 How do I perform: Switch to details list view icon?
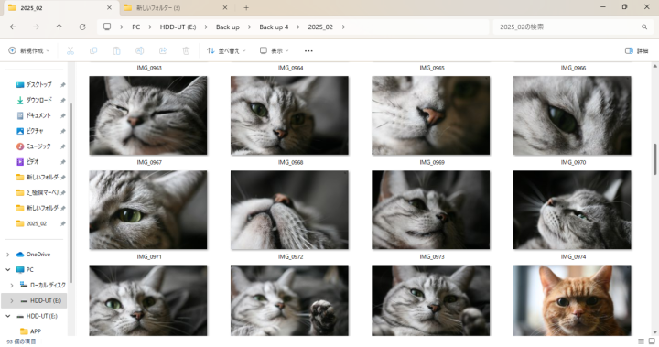point(641,342)
